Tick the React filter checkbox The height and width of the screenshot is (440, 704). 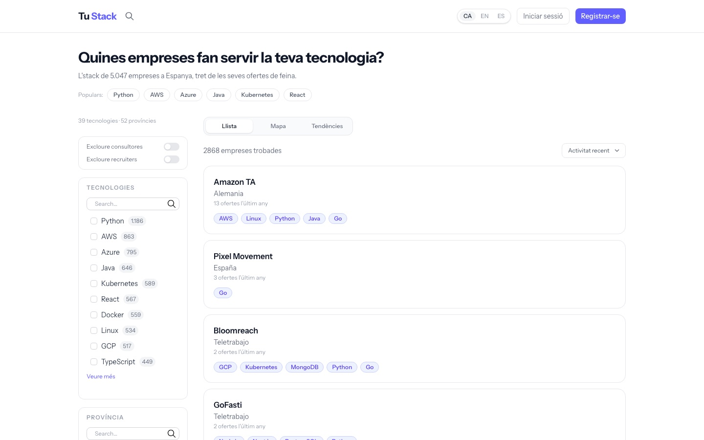pos(94,299)
